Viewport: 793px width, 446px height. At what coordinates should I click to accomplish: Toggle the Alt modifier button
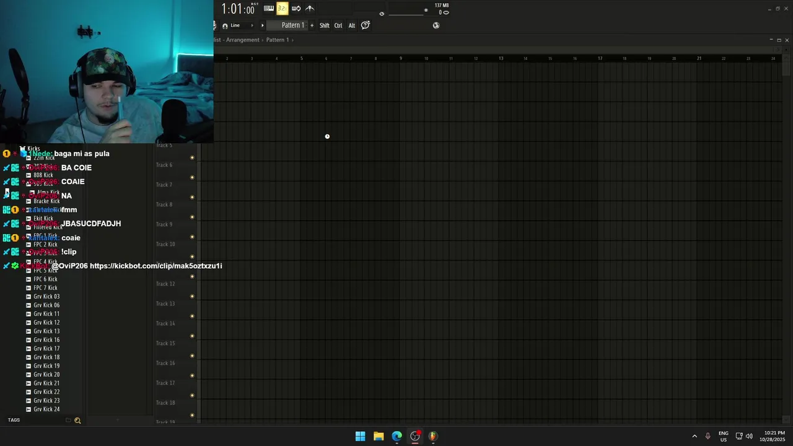point(352,25)
